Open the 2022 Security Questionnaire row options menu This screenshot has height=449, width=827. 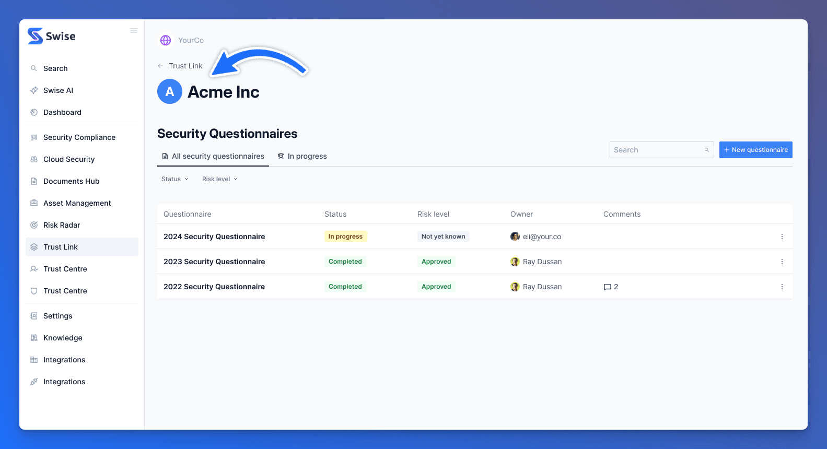pos(782,287)
